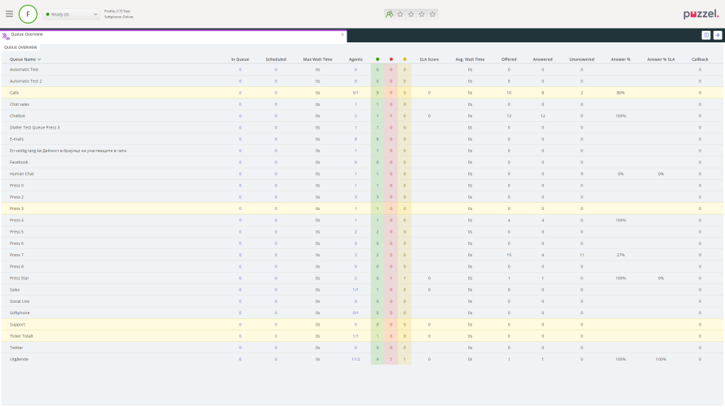Open the Ready status dropdown
This screenshot has width=725, height=407.
(x=72, y=14)
